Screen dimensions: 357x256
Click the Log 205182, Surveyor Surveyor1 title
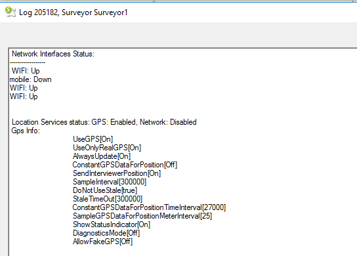point(73,12)
